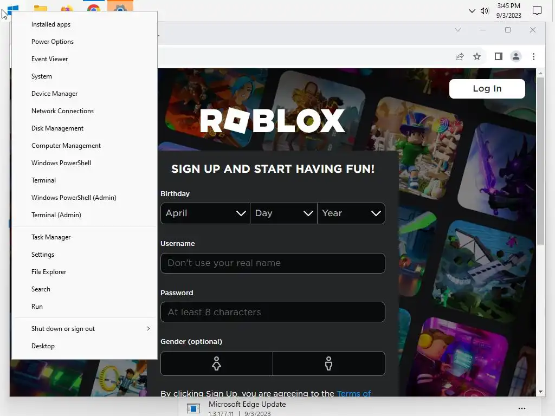This screenshot has width=555, height=416.
Task: Click the page vertical scrollbar thumb
Action: coord(540,161)
